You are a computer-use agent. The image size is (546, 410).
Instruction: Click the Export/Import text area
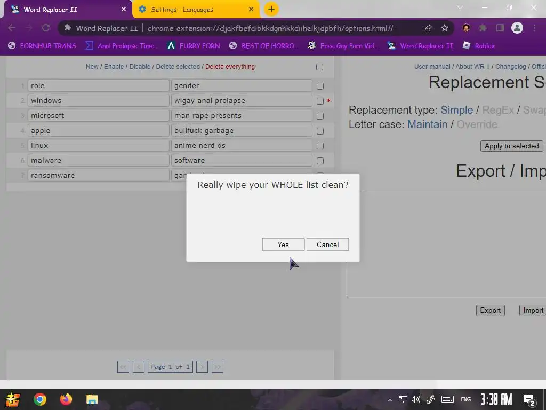[446, 244]
